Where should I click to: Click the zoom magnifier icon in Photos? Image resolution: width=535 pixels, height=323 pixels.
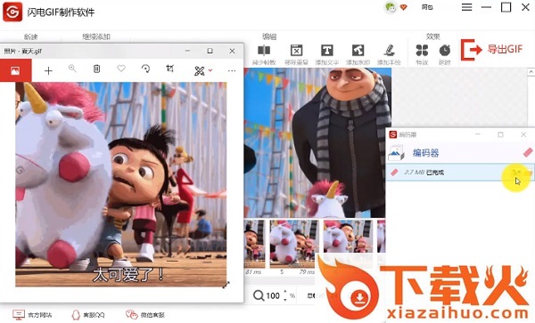click(72, 69)
